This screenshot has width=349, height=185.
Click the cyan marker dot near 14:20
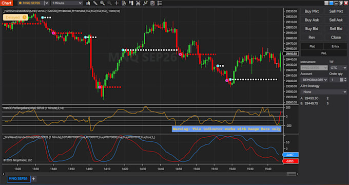point(123,50)
